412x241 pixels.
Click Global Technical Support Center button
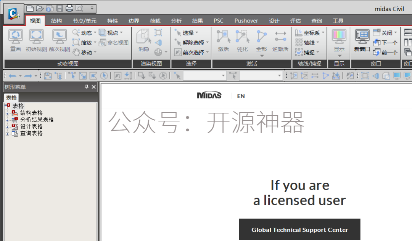click(x=299, y=229)
